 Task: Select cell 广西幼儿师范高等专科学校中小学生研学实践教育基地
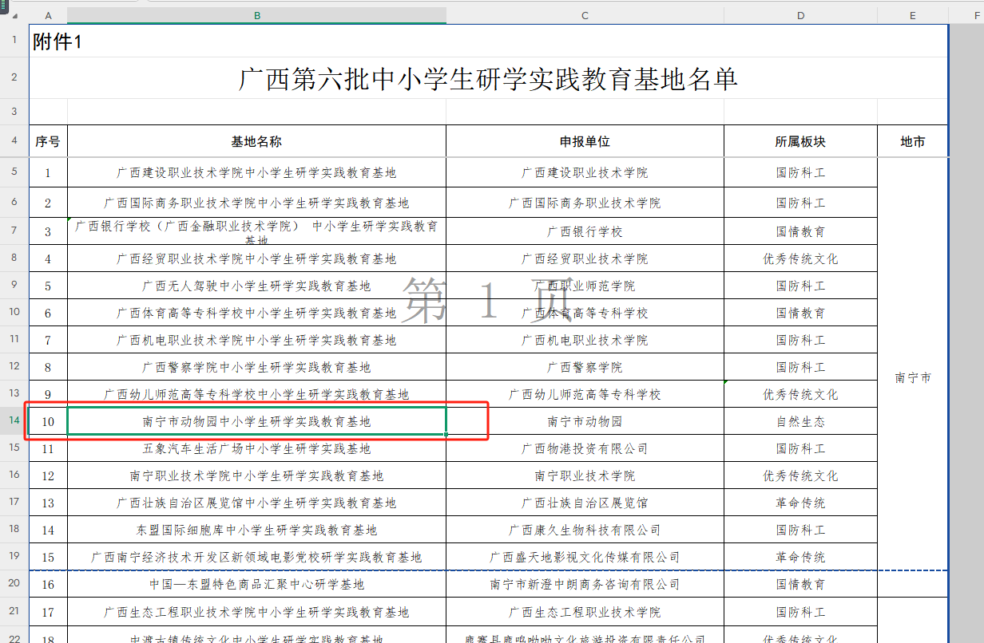[x=256, y=394]
